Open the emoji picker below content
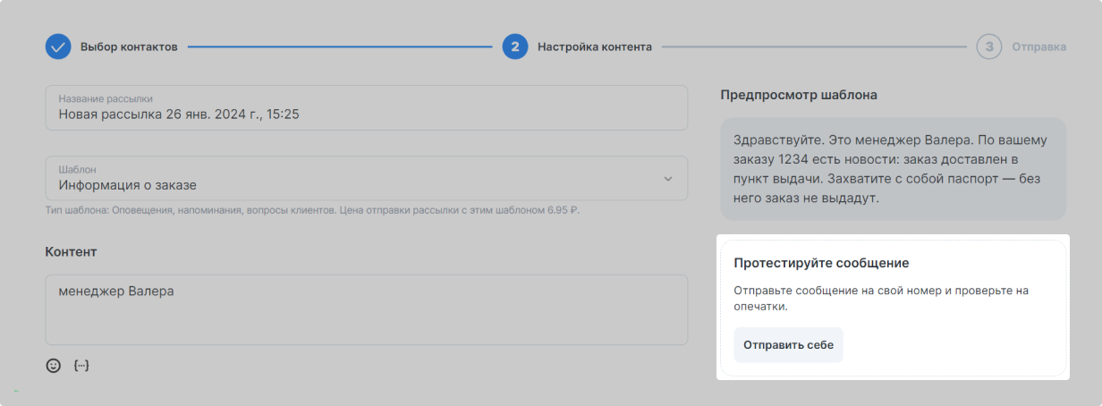Viewport: 1102px width, 406px height. pyautogui.click(x=54, y=365)
